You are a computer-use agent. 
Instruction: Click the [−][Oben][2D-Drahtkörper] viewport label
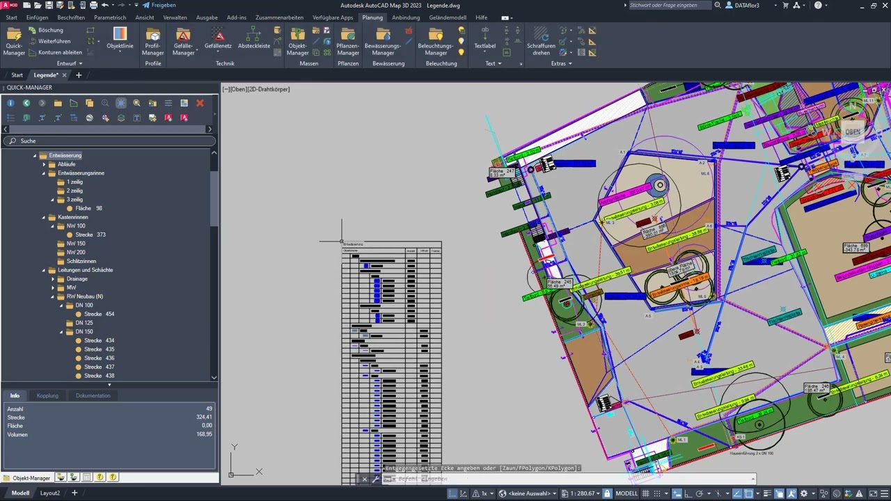point(256,89)
